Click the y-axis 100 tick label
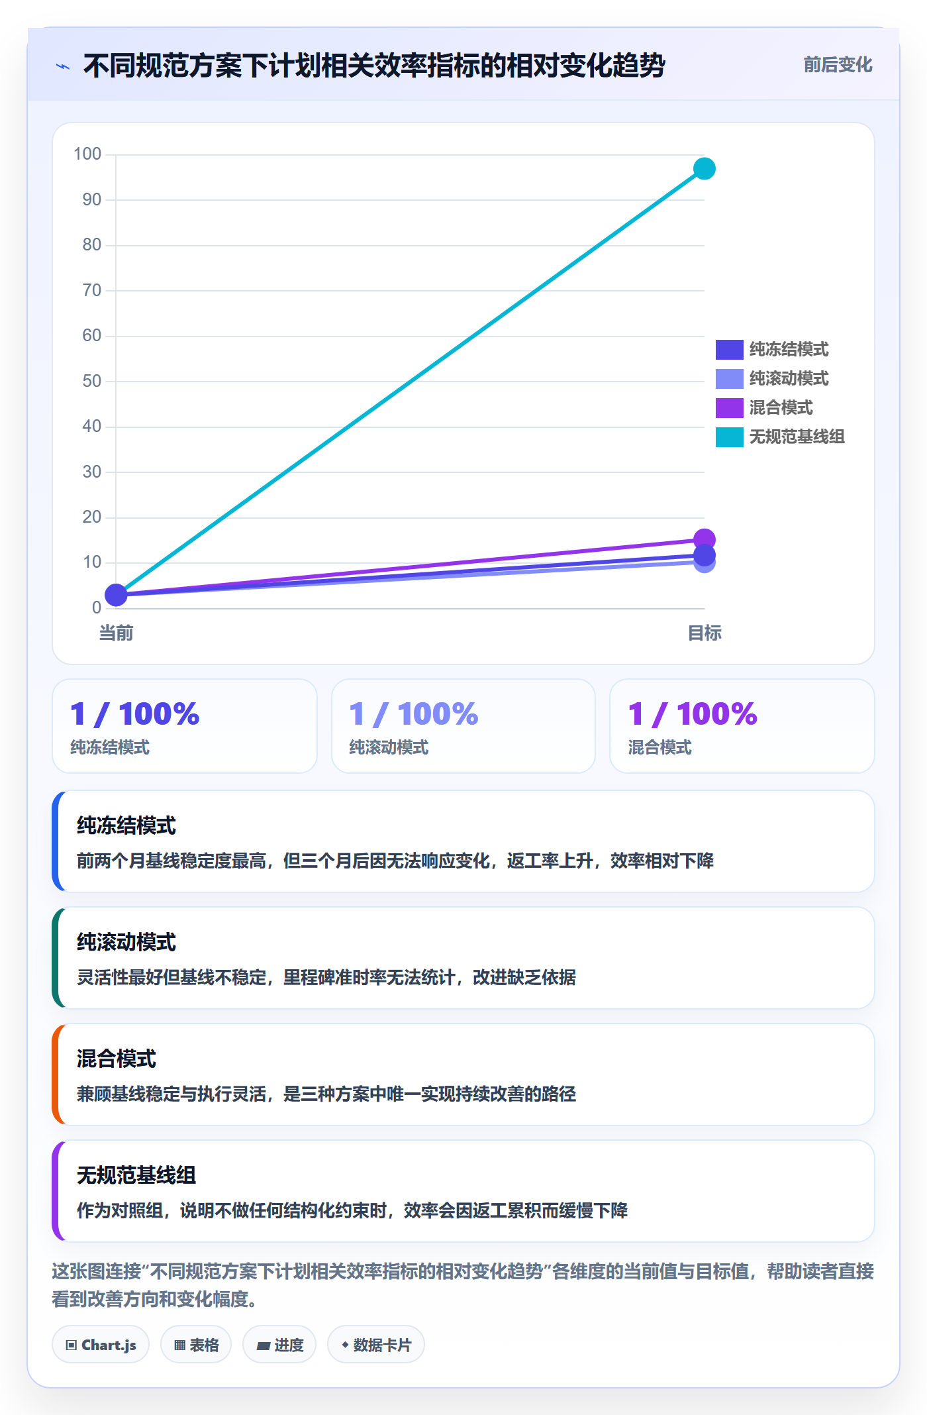927x1415 pixels. click(87, 154)
